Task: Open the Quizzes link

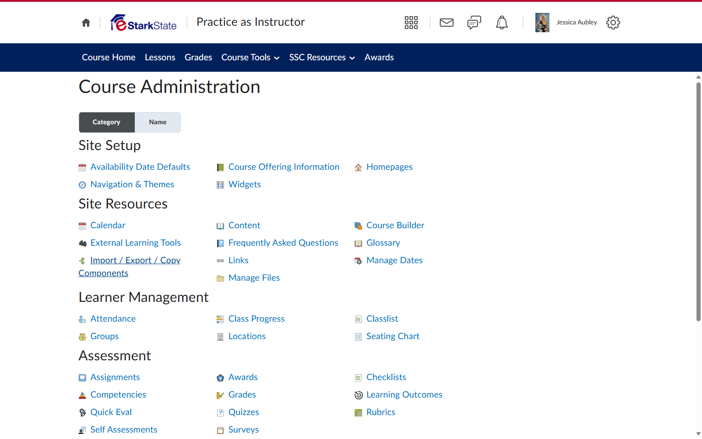Action: pyautogui.click(x=244, y=412)
